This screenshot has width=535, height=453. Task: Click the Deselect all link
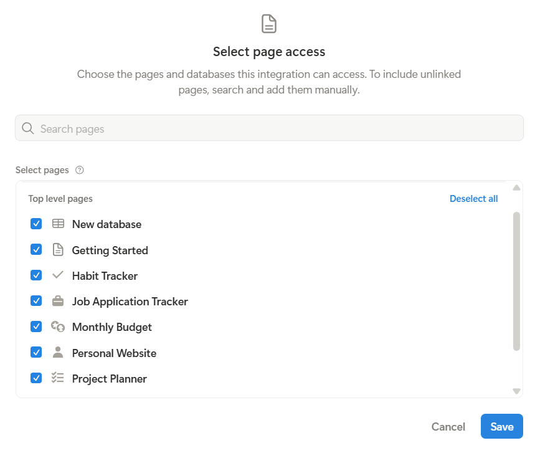click(473, 199)
